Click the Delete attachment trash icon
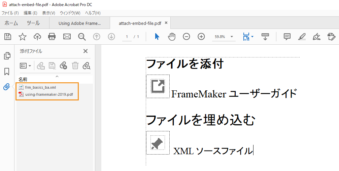 click(x=75, y=65)
